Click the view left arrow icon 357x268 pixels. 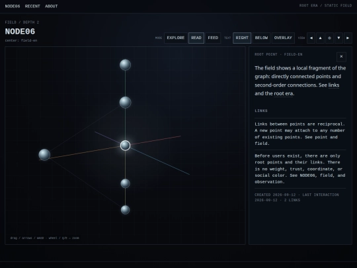coord(311,38)
